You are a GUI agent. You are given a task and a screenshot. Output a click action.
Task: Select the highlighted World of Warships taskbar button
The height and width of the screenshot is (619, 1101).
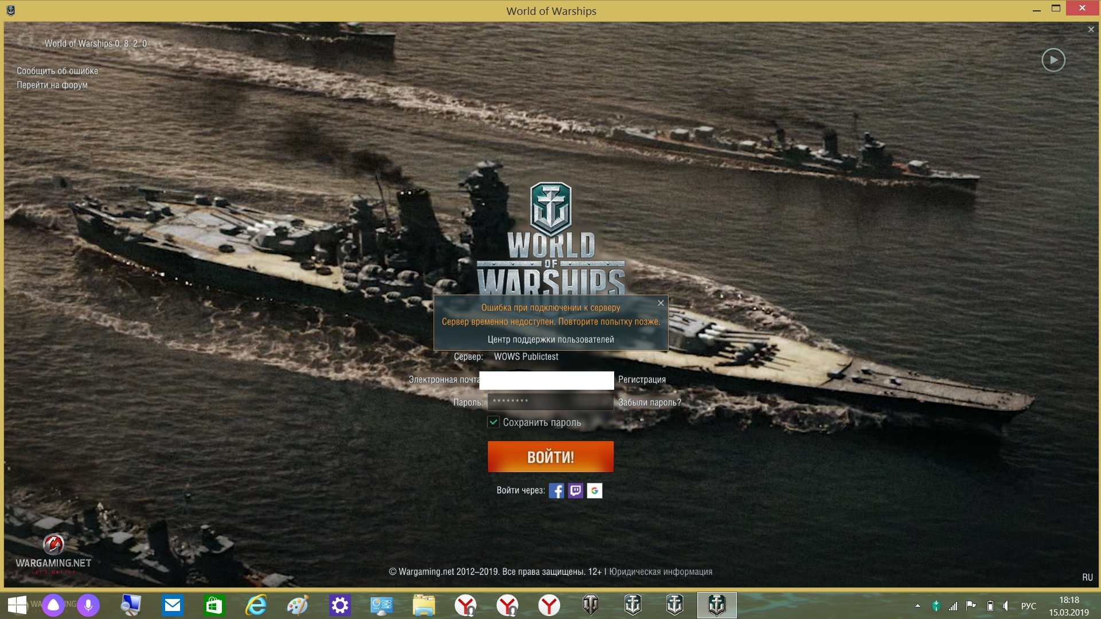(717, 605)
